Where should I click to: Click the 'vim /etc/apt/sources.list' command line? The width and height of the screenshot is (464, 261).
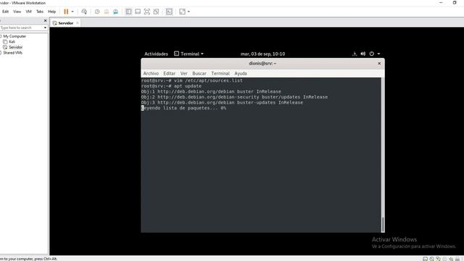point(191,80)
